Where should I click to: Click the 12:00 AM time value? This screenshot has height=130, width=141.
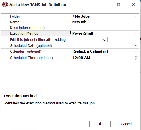point(81,58)
